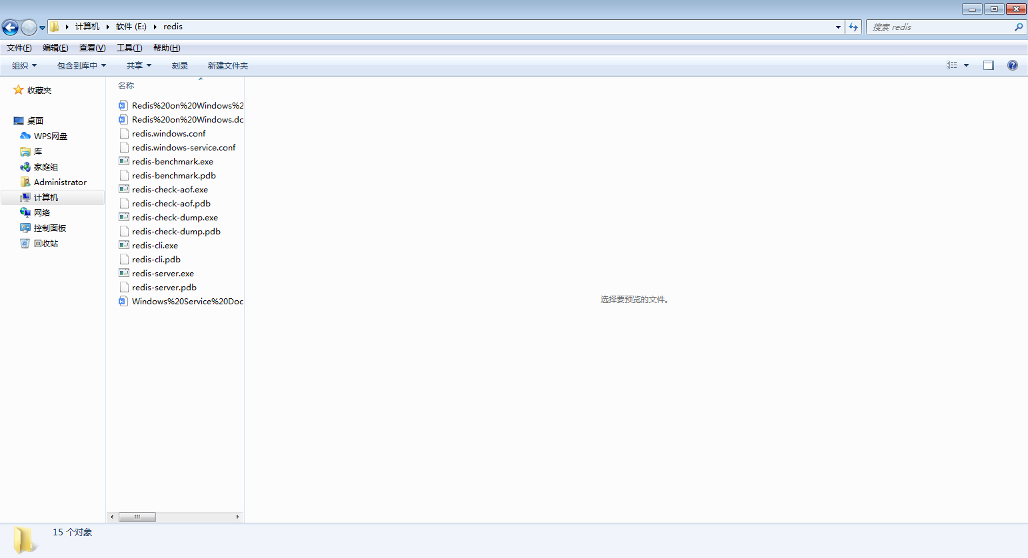Open the 包含到库中 dropdown
1028x558 pixels.
(81, 65)
